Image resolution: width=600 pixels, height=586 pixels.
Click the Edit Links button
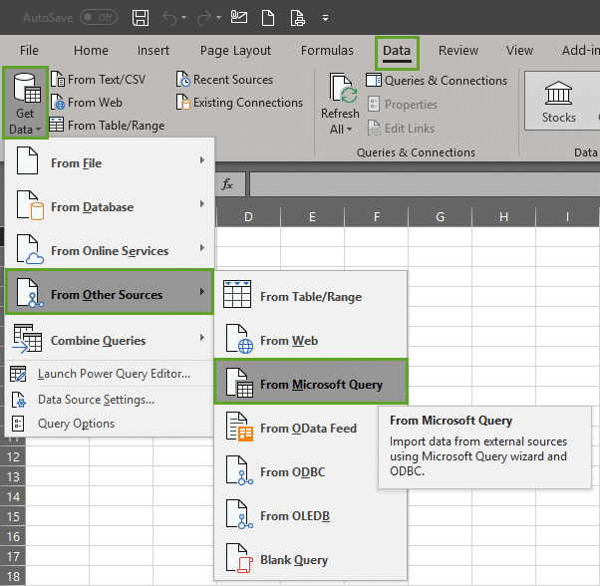tap(401, 129)
